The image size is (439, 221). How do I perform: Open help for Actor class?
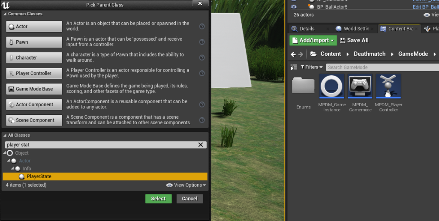click(202, 27)
